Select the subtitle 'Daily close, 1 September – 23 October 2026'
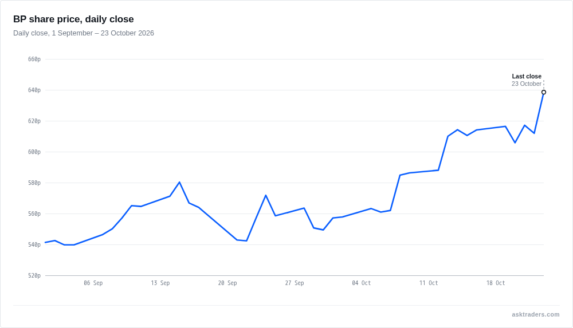 [84, 33]
